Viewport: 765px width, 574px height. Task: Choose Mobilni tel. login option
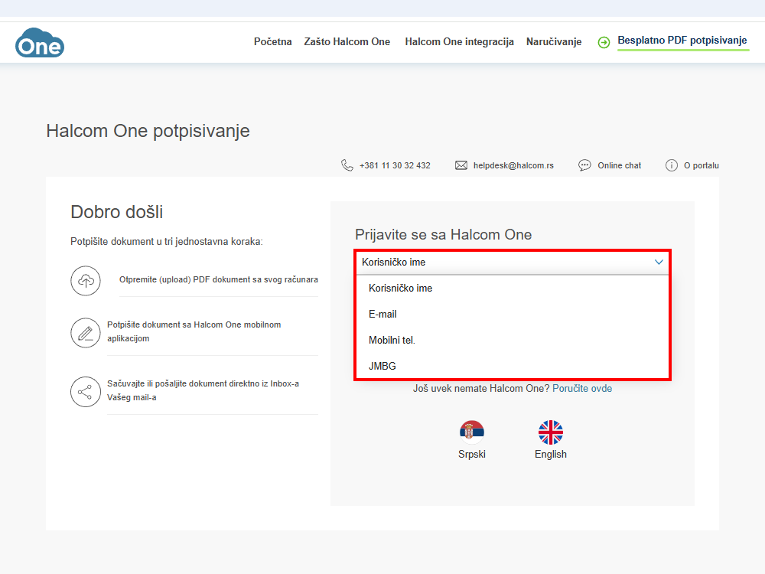pos(513,341)
